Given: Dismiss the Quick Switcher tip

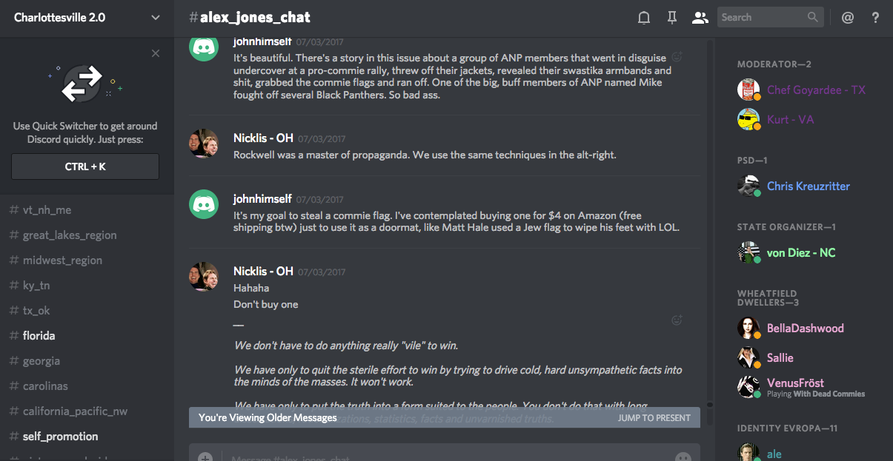Looking at the screenshot, I should pos(155,53).
